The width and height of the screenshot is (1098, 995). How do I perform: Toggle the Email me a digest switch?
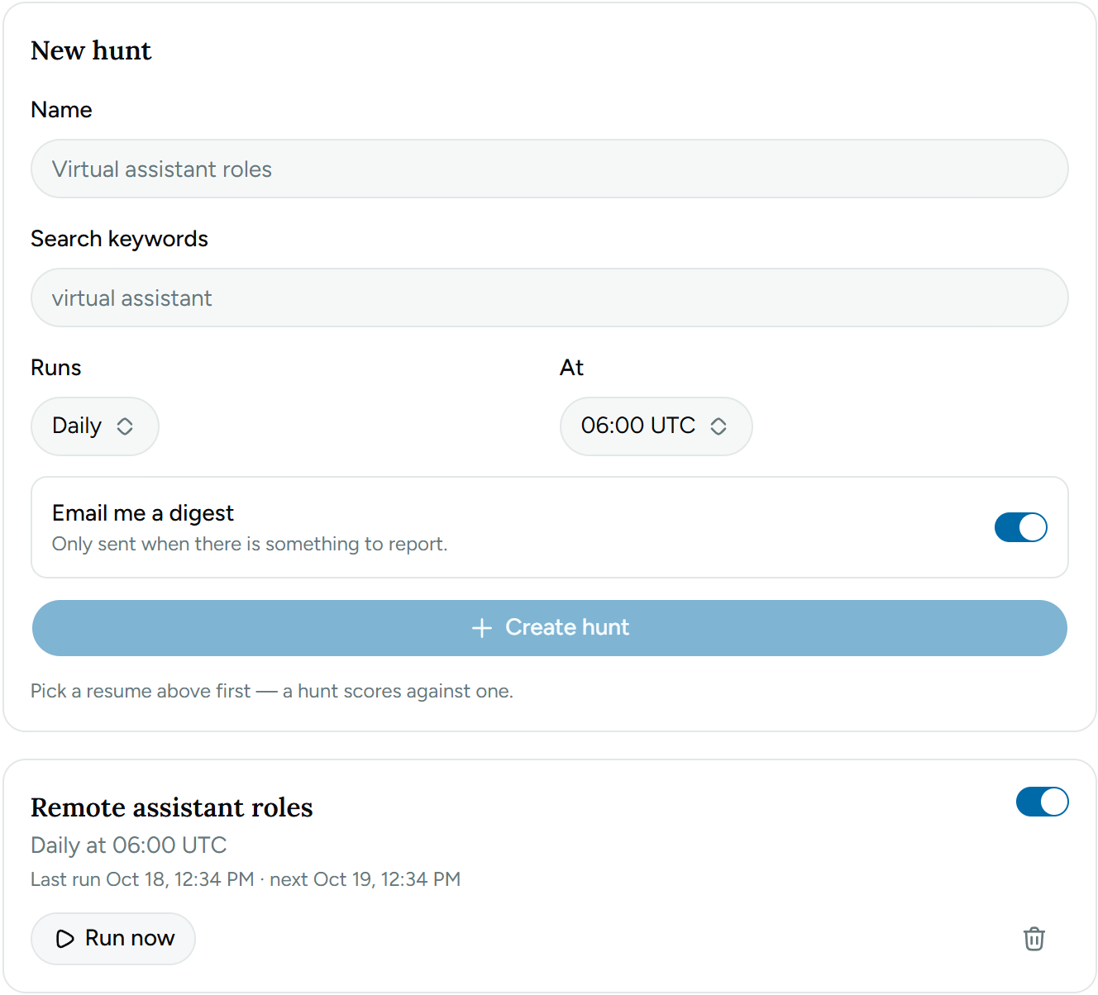(1020, 527)
